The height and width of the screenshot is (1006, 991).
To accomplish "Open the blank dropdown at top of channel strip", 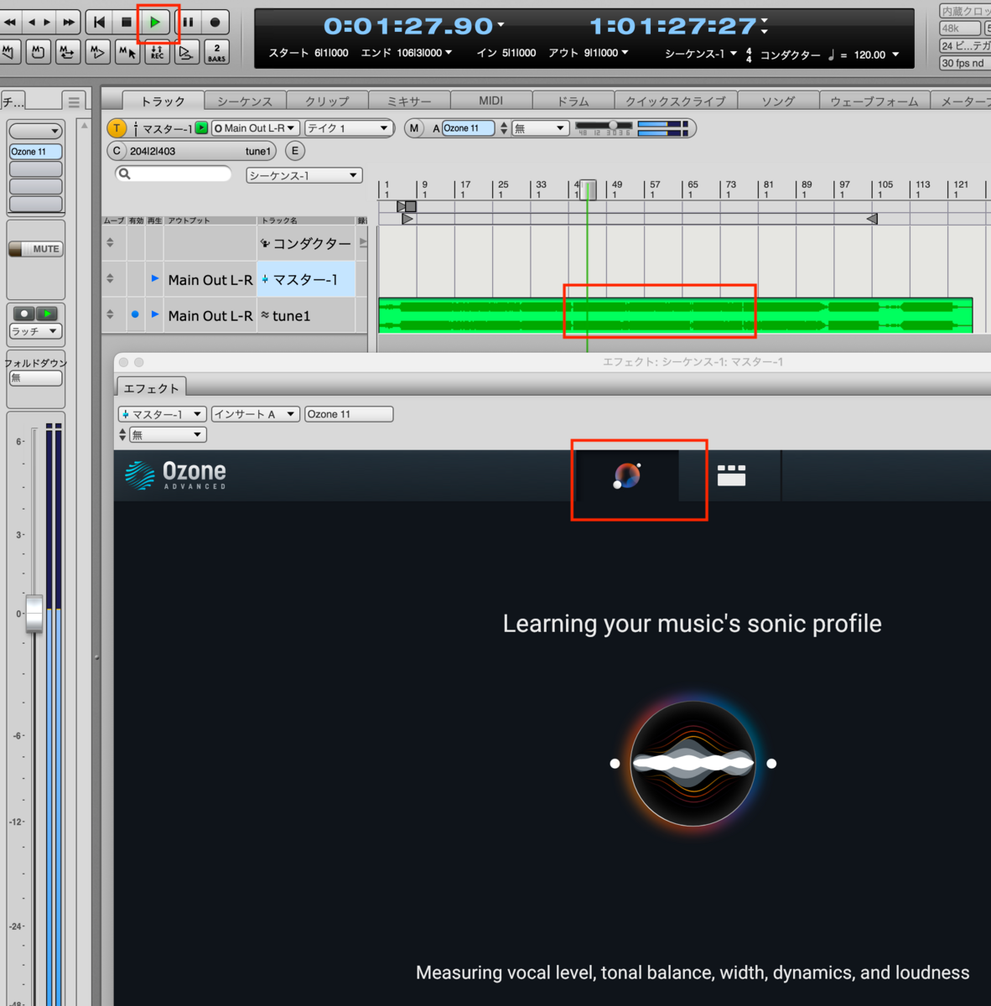I will pos(35,131).
